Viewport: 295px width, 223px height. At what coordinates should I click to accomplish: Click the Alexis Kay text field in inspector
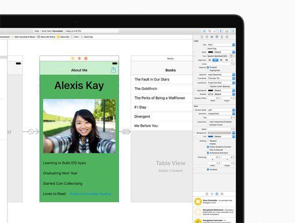(x=221, y=49)
